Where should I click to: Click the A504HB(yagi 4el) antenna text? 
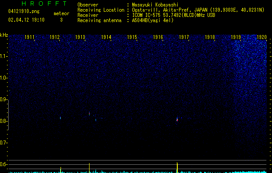[x=153, y=20]
